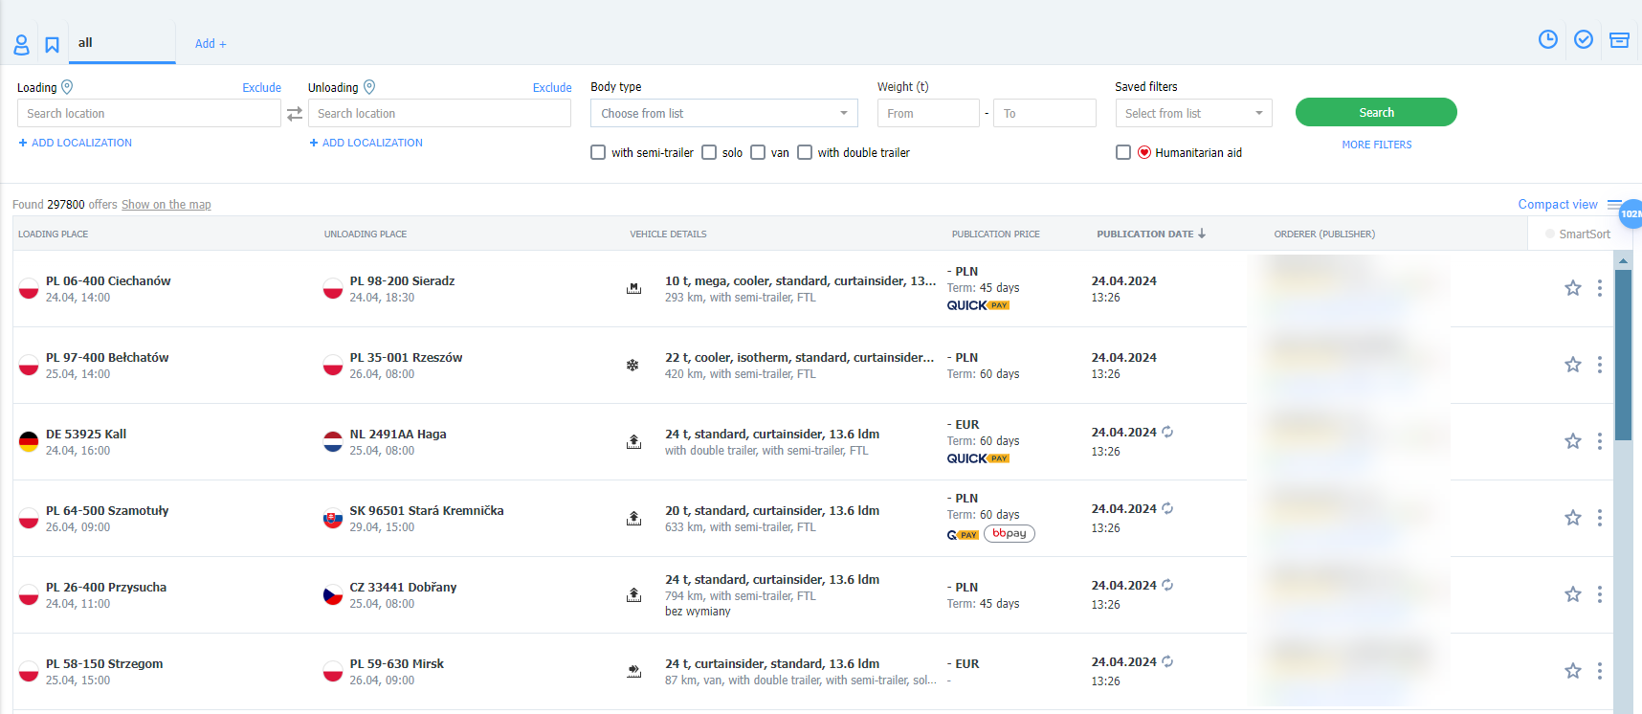Open the archive box icon
The image size is (1642, 714).
(1619, 39)
